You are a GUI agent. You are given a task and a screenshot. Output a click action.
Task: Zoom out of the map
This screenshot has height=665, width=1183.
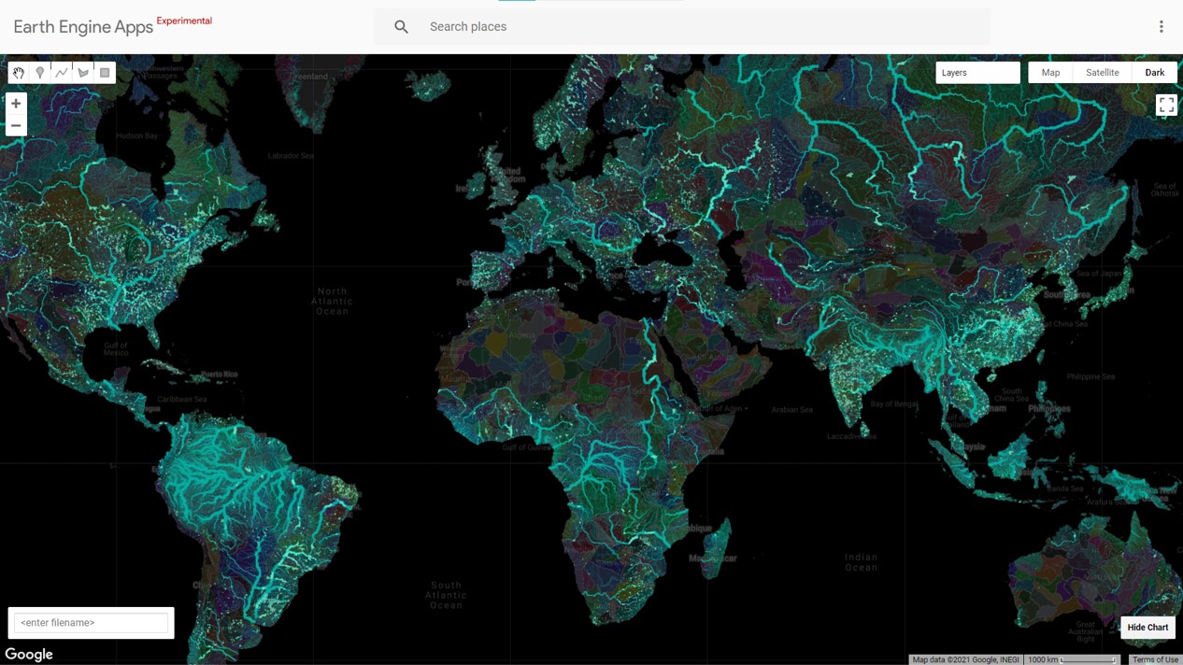[15, 125]
